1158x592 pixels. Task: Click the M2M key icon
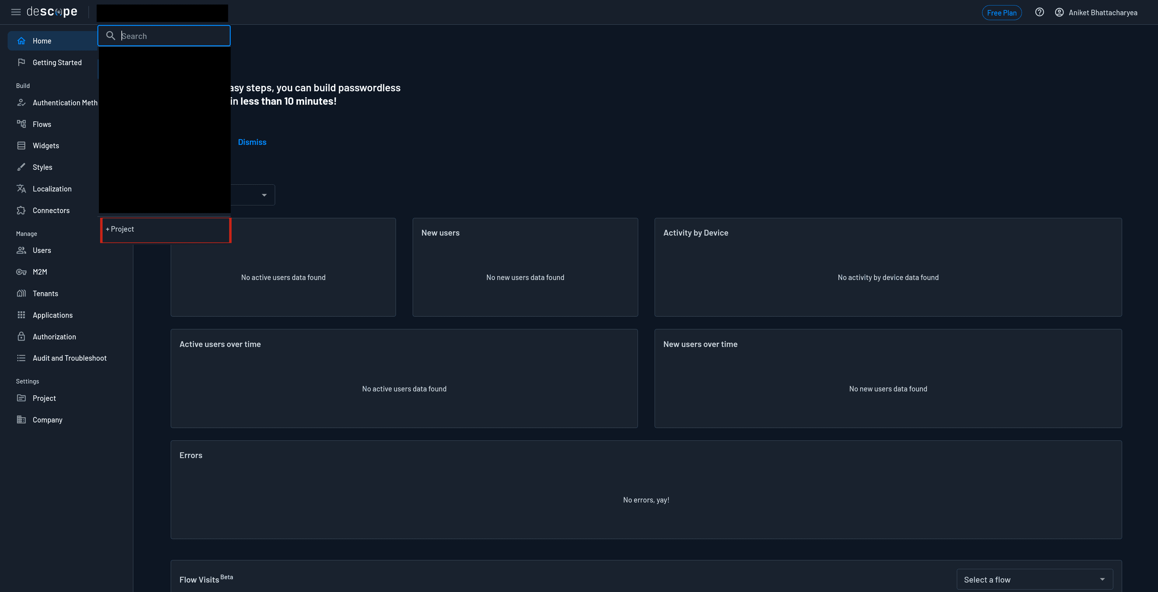[x=21, y=272]
